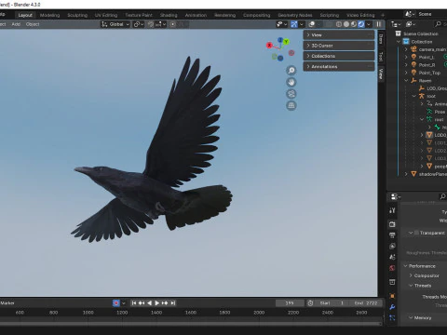Open Global transform orientation dropdown
The image size is (447, 335).
(x=115, y=24)
